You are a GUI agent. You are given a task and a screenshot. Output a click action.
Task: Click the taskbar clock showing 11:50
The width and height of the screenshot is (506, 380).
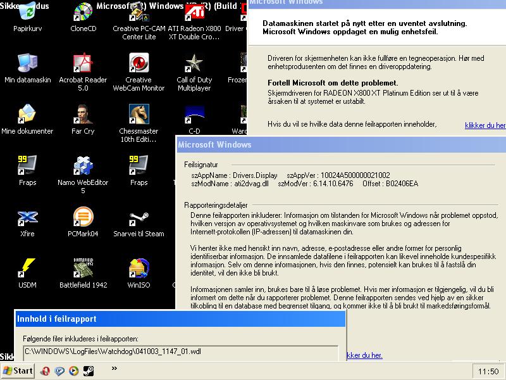pyautogui.click(x=488, y=372)
